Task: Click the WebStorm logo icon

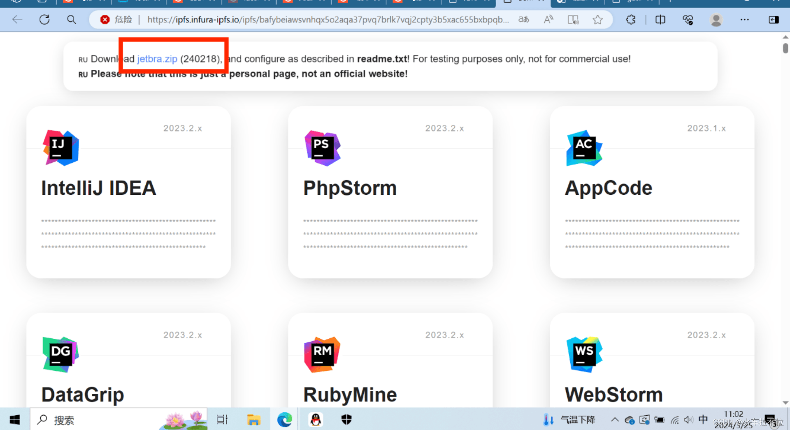Action: tap(584, 355)
